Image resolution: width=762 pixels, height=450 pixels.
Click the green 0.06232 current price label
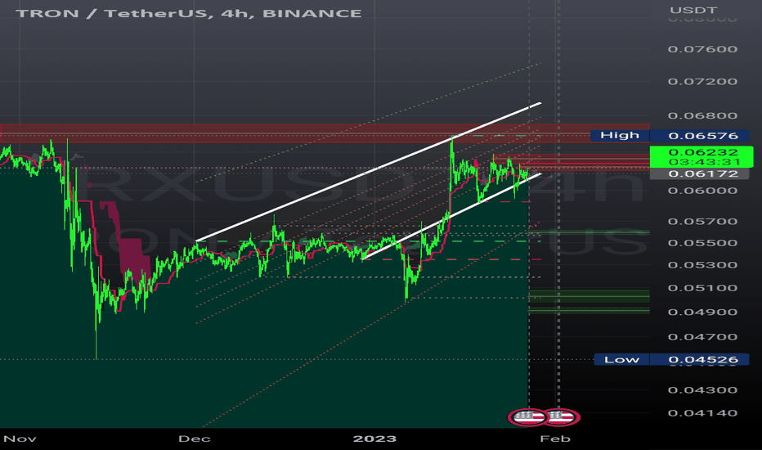click(701, 157)
